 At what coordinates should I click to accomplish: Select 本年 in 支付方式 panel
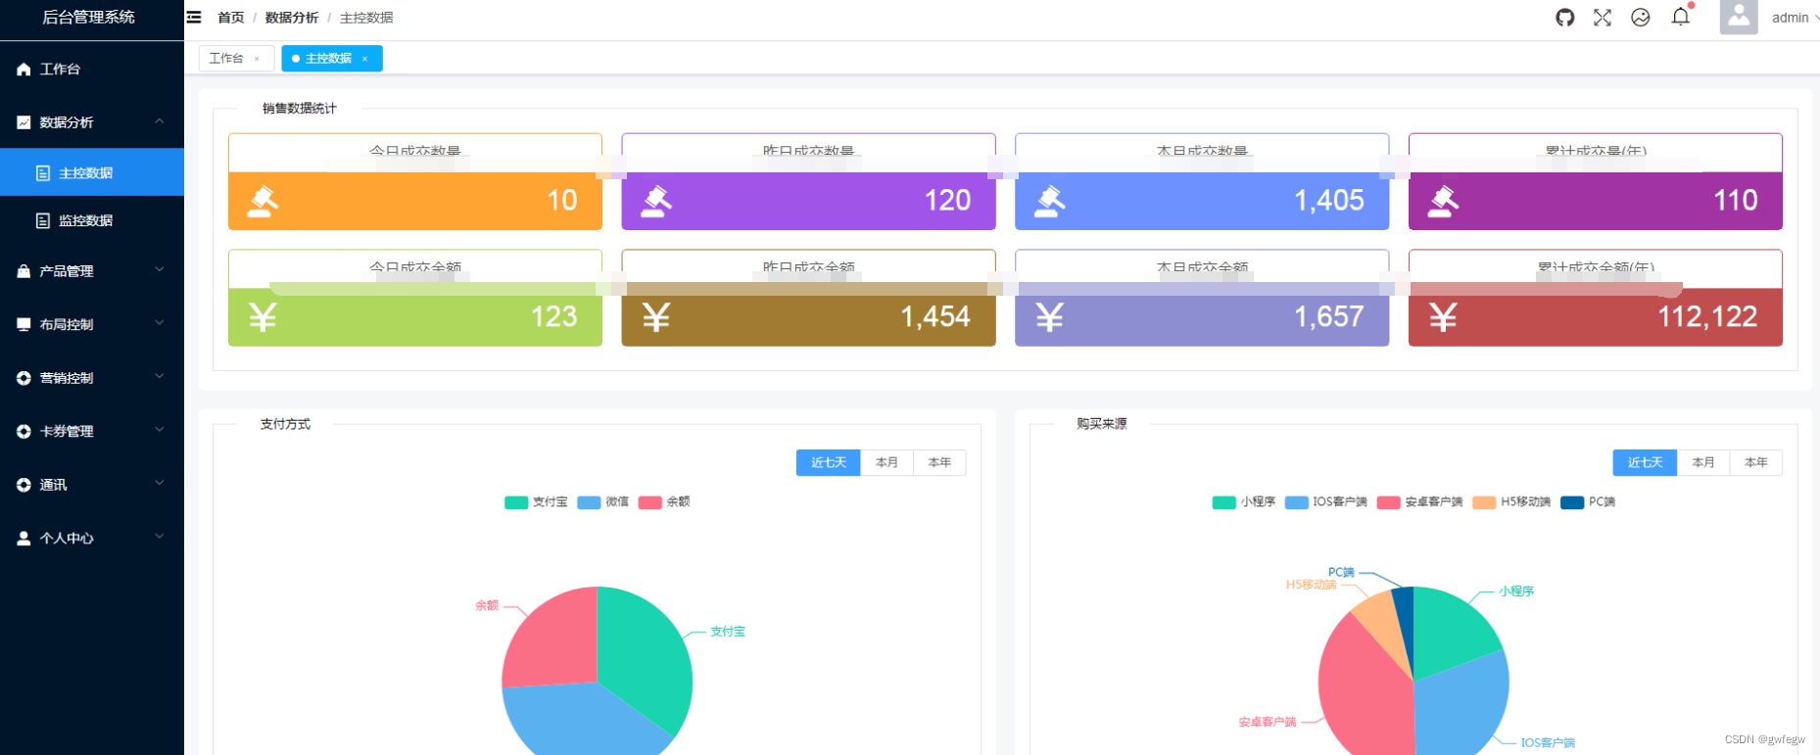coord(939,462)
